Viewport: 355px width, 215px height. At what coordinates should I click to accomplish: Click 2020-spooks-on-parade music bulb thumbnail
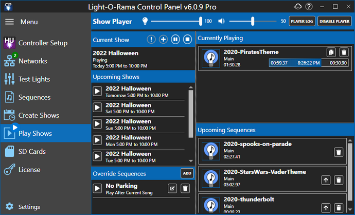(x=211, y=151)
